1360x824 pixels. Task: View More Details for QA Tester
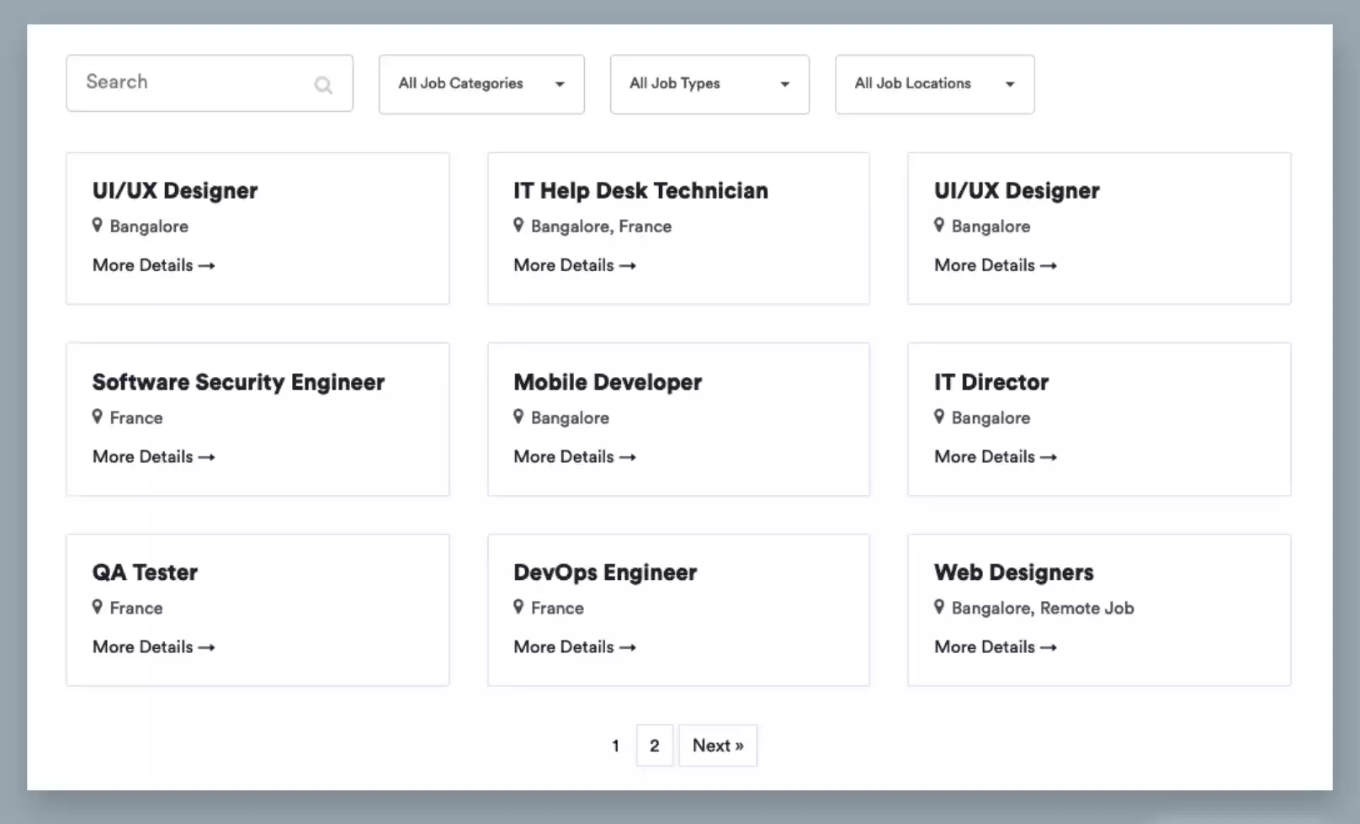[x=154, y=646]
